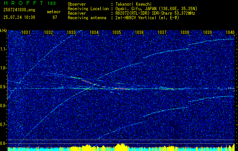Click the 0.9 frequency axis label

click(x=3, y=87)
